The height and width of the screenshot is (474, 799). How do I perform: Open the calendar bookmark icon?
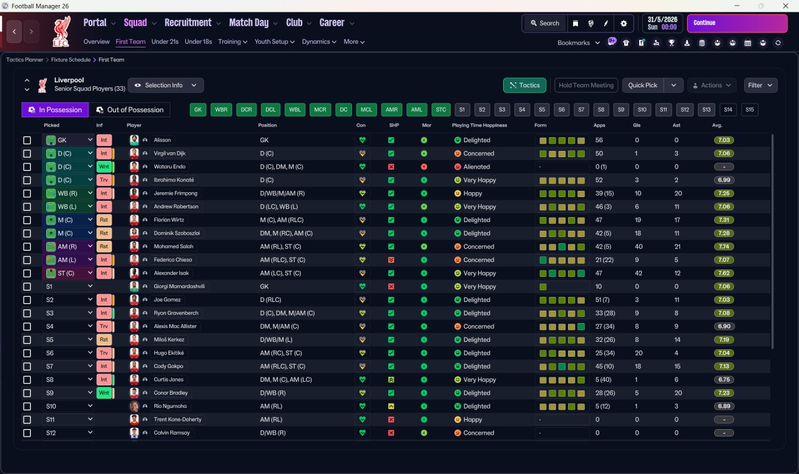click(x=748, y=43)
